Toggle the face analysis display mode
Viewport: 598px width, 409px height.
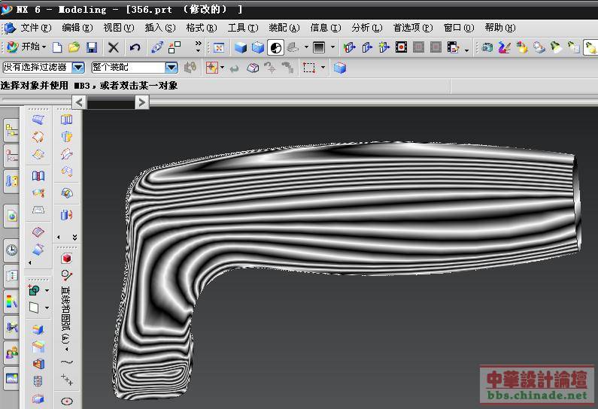point(275,47)
